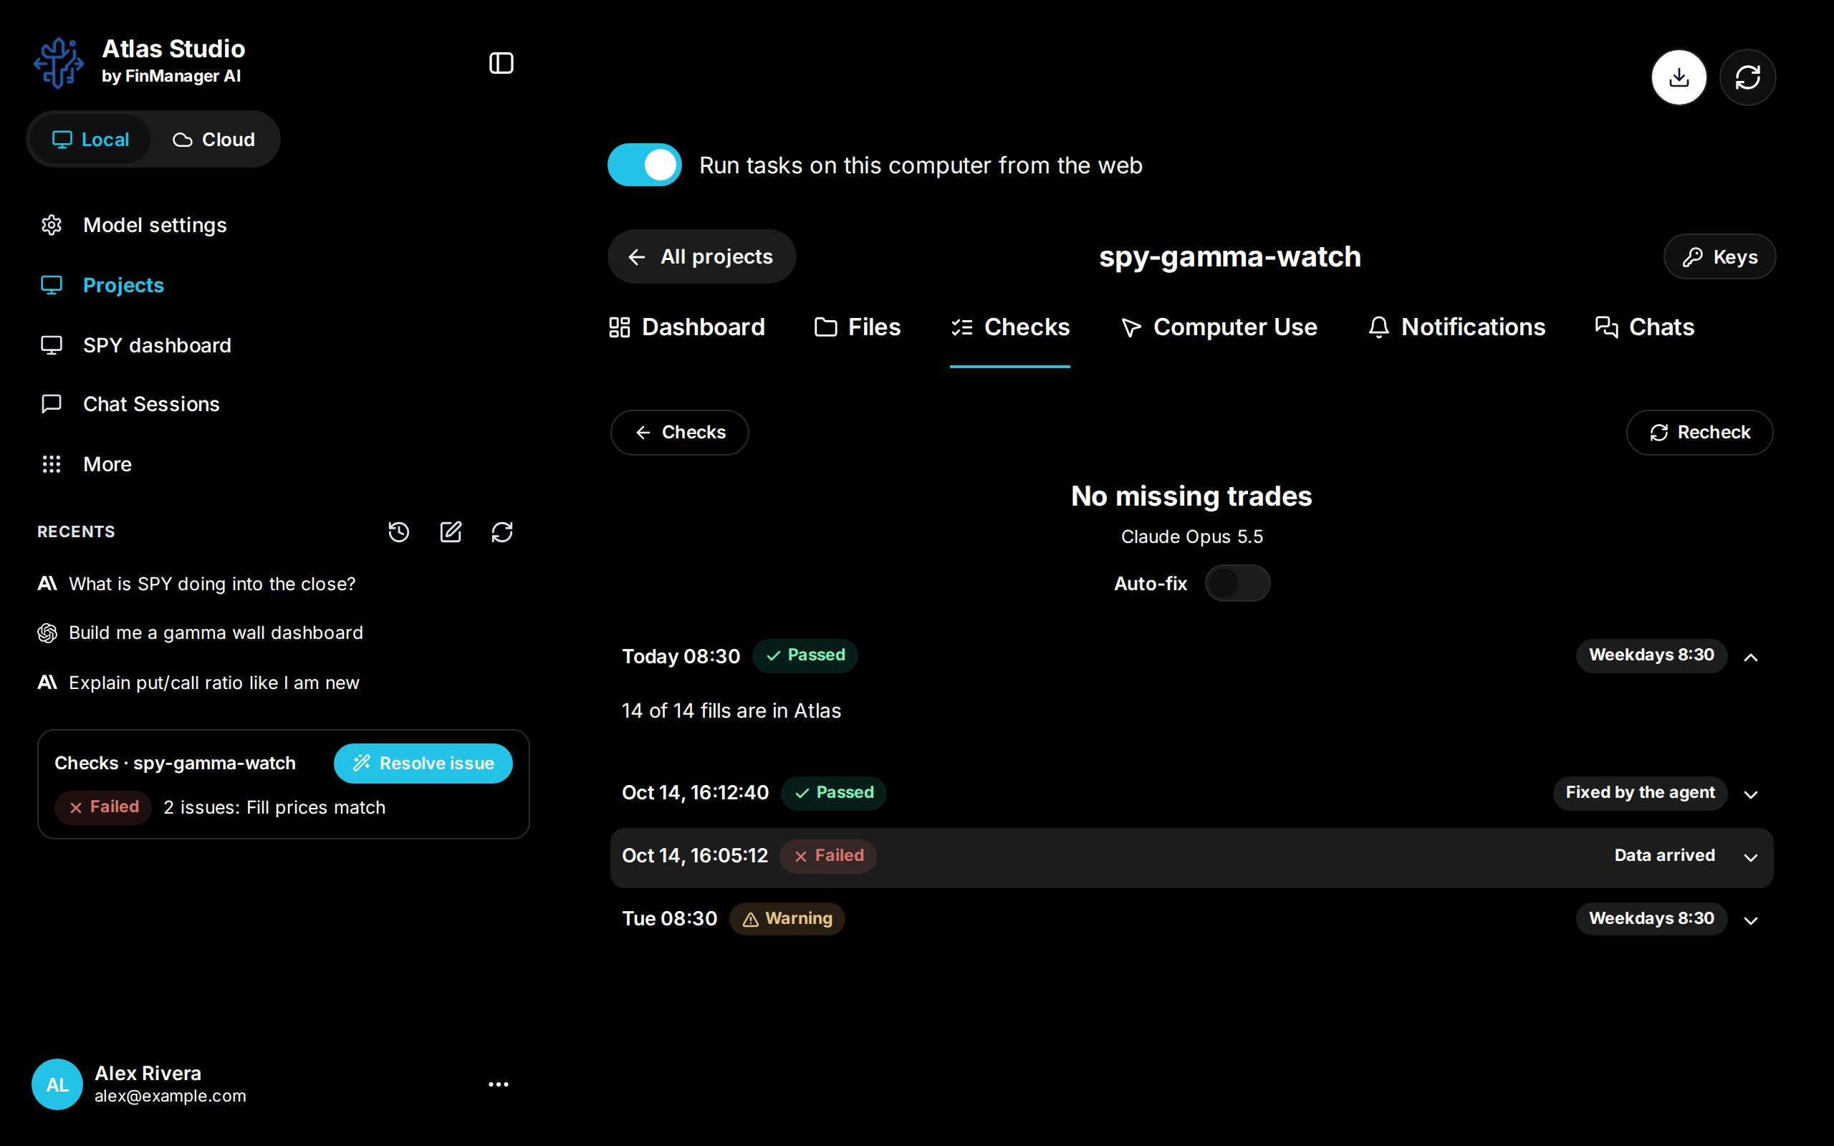Open the Atlas Studio logo
Image resolution: width=1834 pixels, height=1146 pixels.
(x=58, y=63)
